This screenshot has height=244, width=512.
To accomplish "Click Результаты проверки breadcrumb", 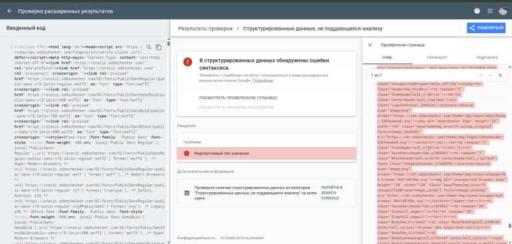I will [205, 29].
